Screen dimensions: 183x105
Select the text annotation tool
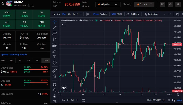click(x=55, y=57)
